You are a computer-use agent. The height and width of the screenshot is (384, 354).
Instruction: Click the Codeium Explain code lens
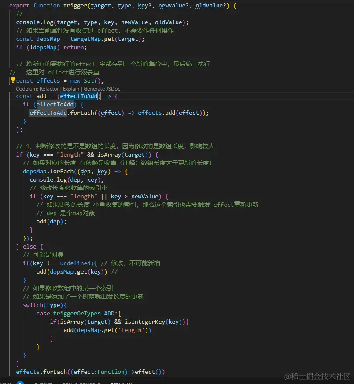tap(71, 89)
